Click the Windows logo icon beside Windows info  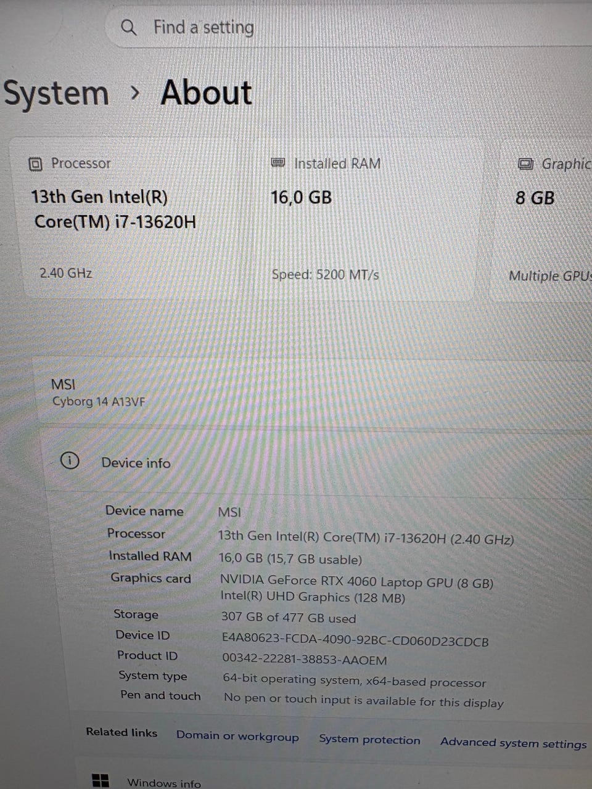[101, 780]
